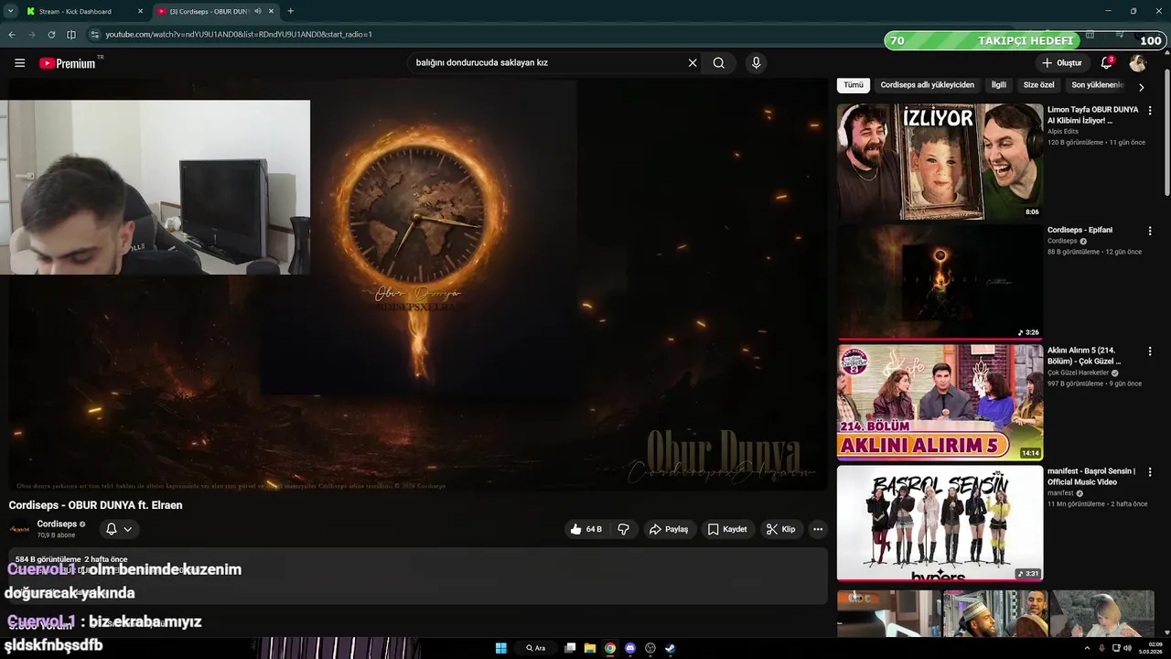Open options for Aklını Alırım 5 video

[1150, 351]
